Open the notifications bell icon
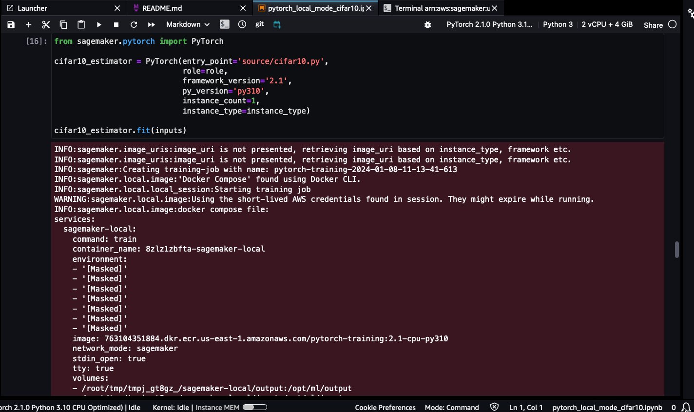Image resolution: width=694 pixels, height=412 pixels. [686, 407]
